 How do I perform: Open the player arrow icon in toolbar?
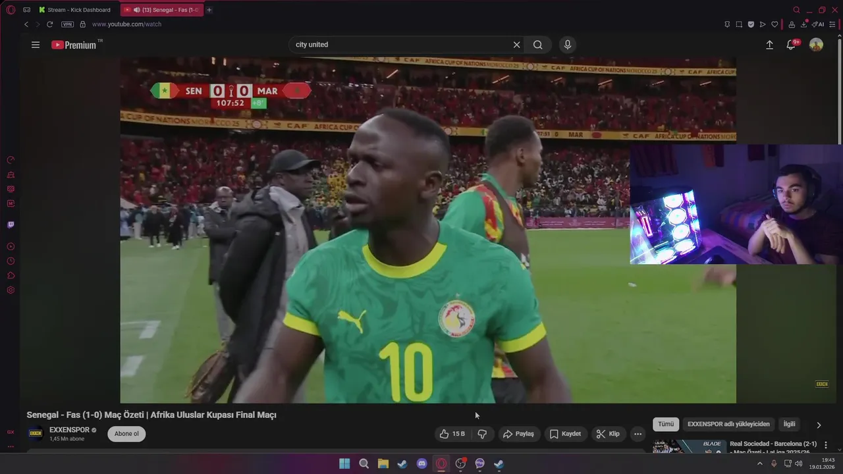763,24
